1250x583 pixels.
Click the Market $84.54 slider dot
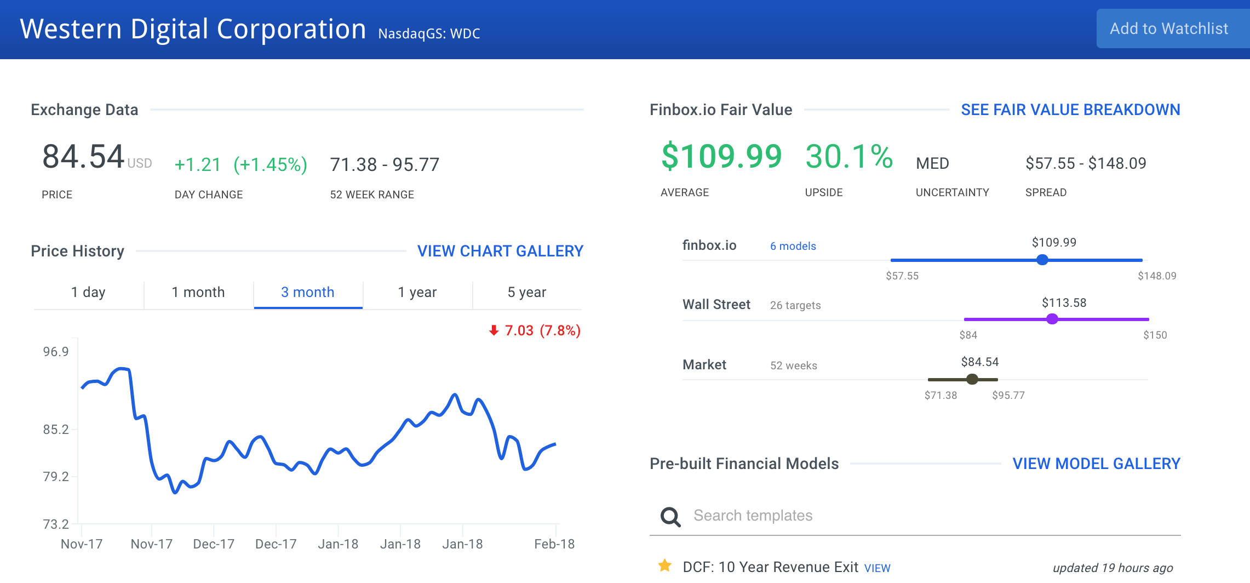(972, 379)
